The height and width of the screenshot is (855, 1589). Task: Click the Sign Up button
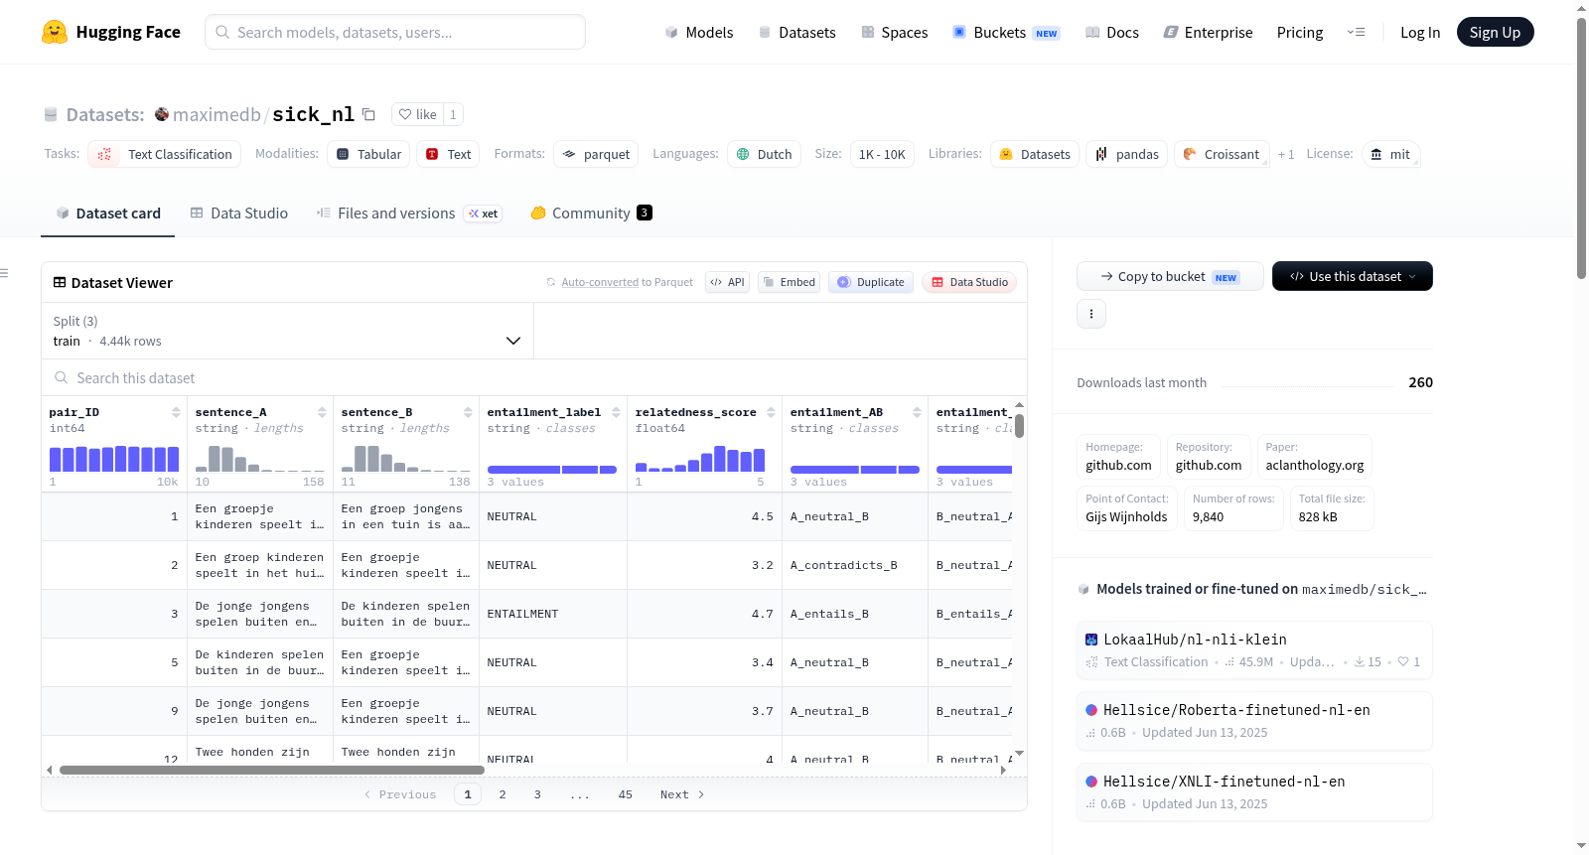[1495, 32]
